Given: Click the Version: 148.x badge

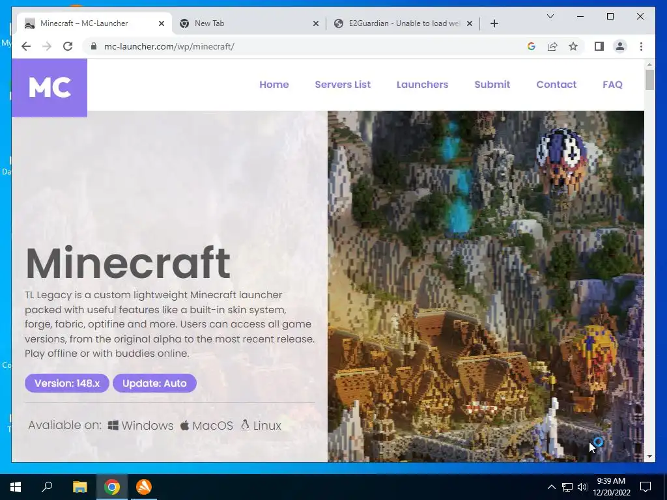Looking at the screenshot, I should 67,383.
